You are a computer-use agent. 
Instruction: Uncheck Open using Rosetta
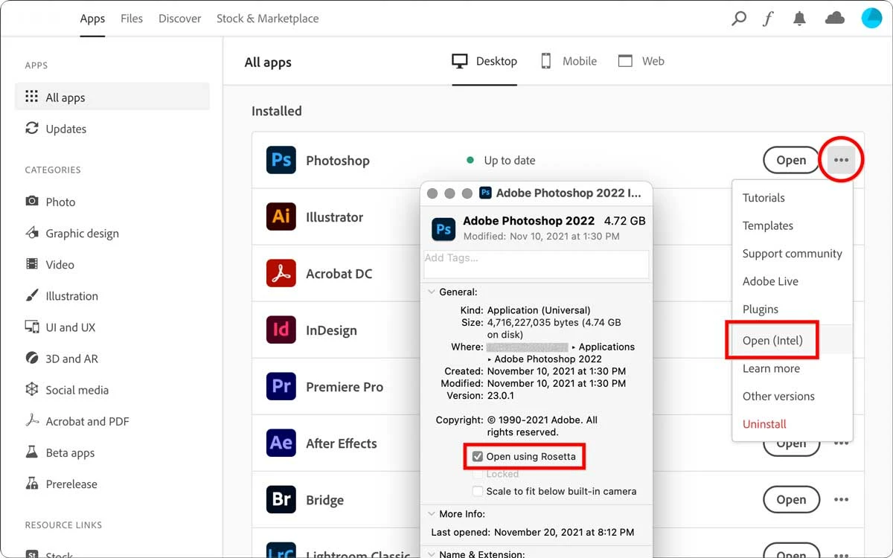tap(478, 456)
